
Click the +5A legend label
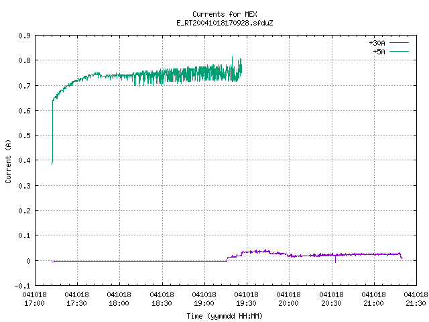[379, 52]
